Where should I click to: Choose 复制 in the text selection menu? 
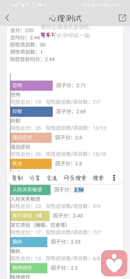click(x=18, y=178)
